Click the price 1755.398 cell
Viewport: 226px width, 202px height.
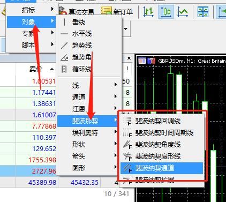[x=42, y=160]
